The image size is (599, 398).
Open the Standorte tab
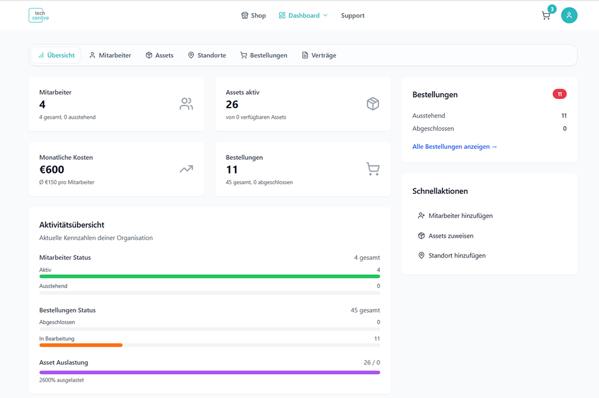click(207, 55)
